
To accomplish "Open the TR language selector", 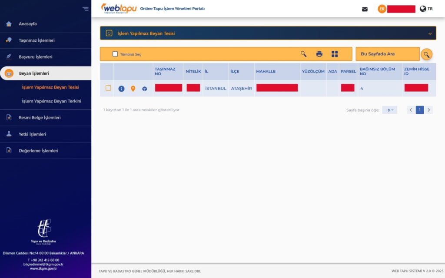I will [426, 9].
